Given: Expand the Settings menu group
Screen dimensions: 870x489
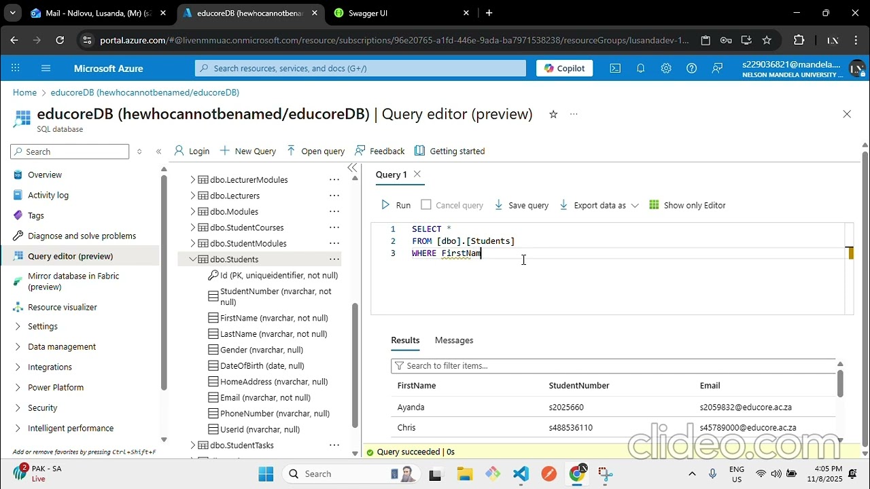Looking at the screenshot, I should [18, 326].
